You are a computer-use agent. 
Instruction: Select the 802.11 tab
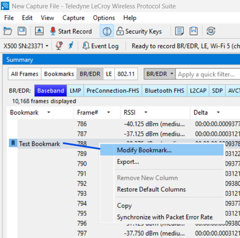pos(126,74)
